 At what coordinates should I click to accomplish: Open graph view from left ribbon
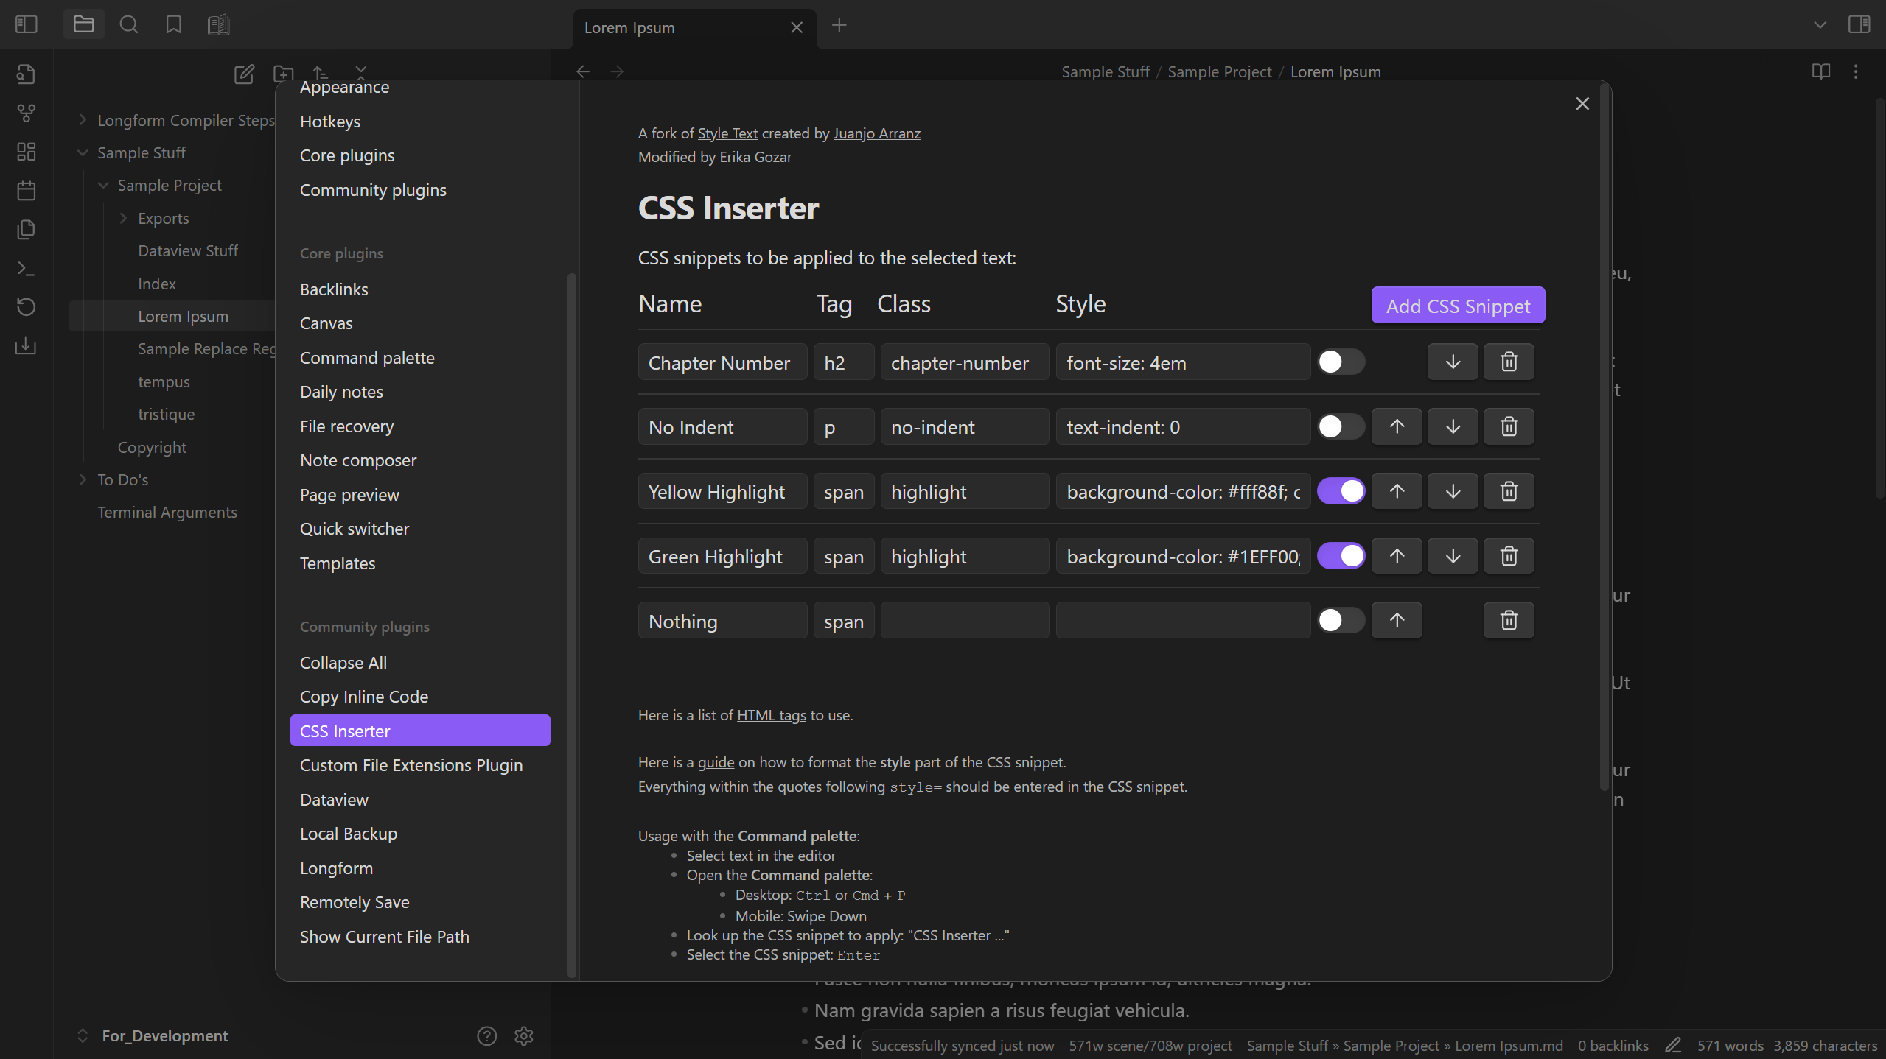27,113
